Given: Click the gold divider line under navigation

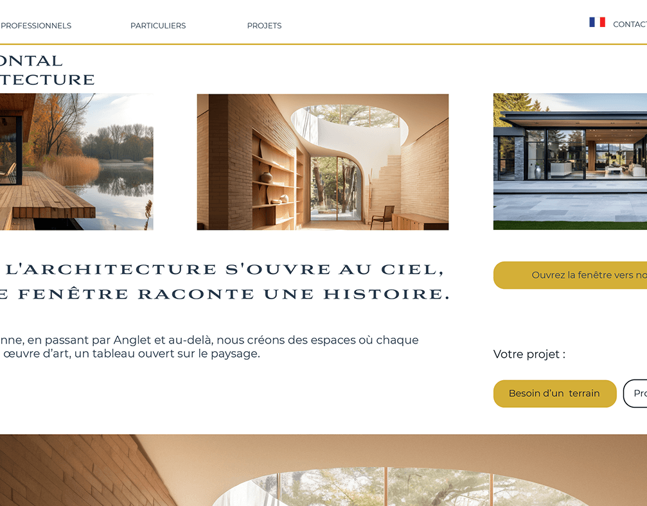Looking at the screenshot, I should coord(324,44).
